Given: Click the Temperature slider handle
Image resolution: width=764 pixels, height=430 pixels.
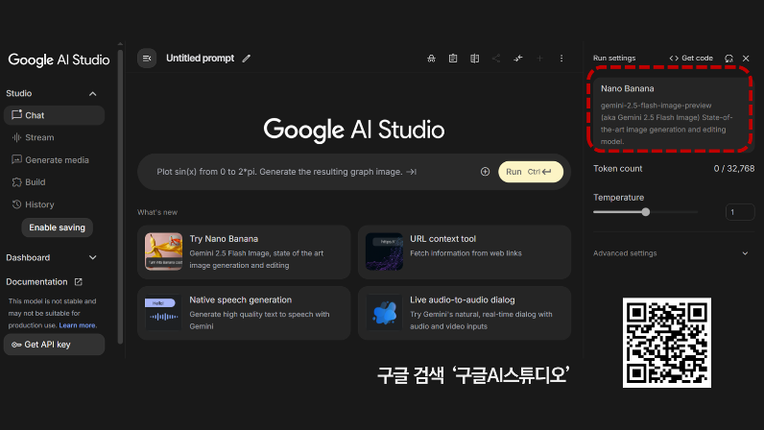Looking at the screenshot, I should coord(646,212).
